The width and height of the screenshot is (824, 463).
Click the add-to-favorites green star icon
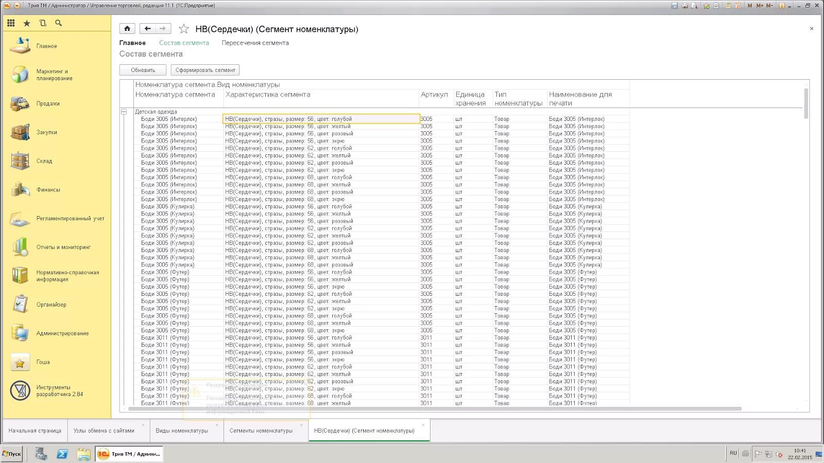click(x=707, y=6)
